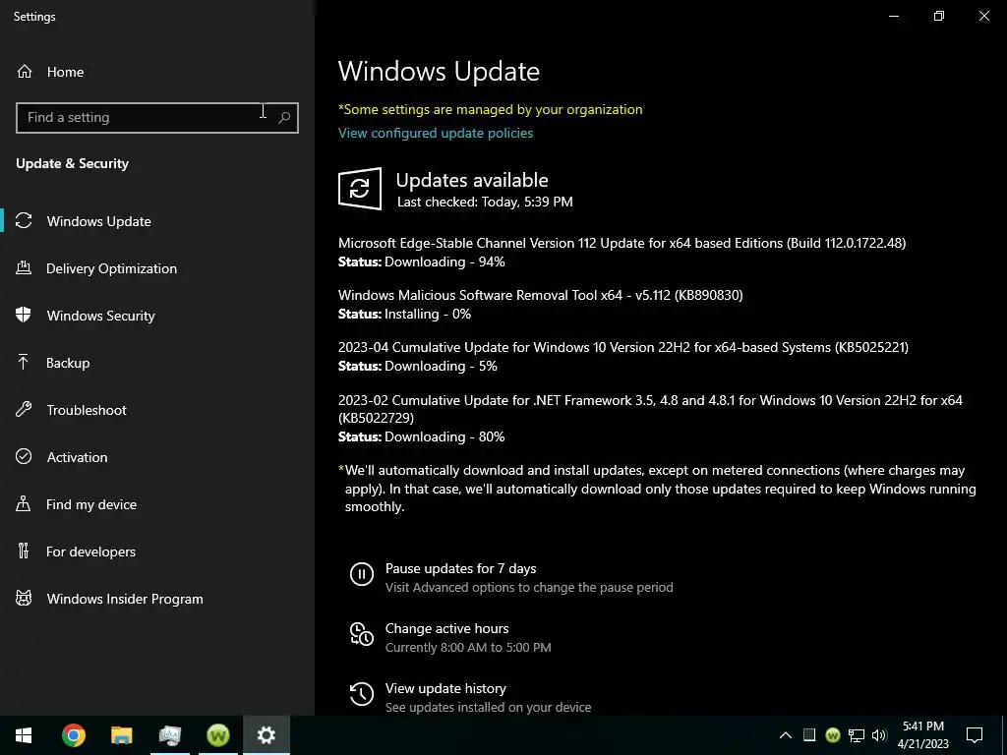Open the Backup settings page
Screen dimensions: 1007x755
[157, 363]
